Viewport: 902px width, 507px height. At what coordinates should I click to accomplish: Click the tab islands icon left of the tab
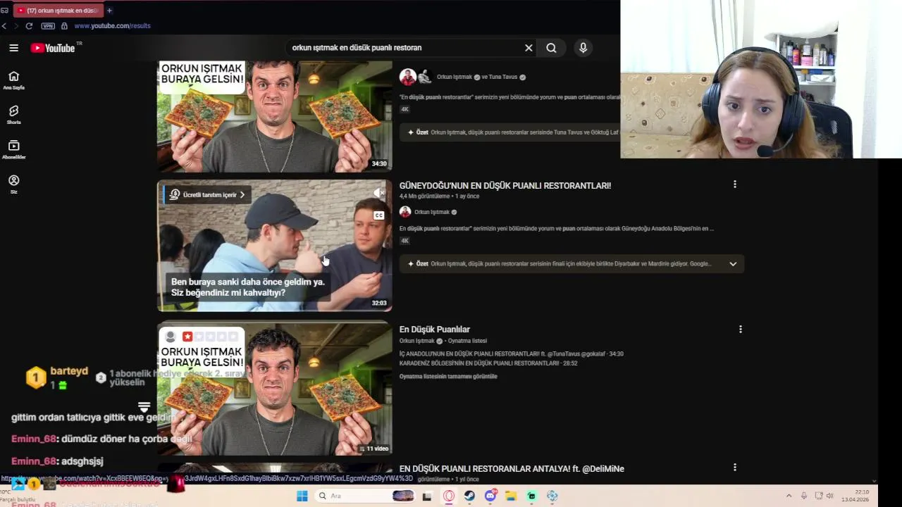coord(4,11)
